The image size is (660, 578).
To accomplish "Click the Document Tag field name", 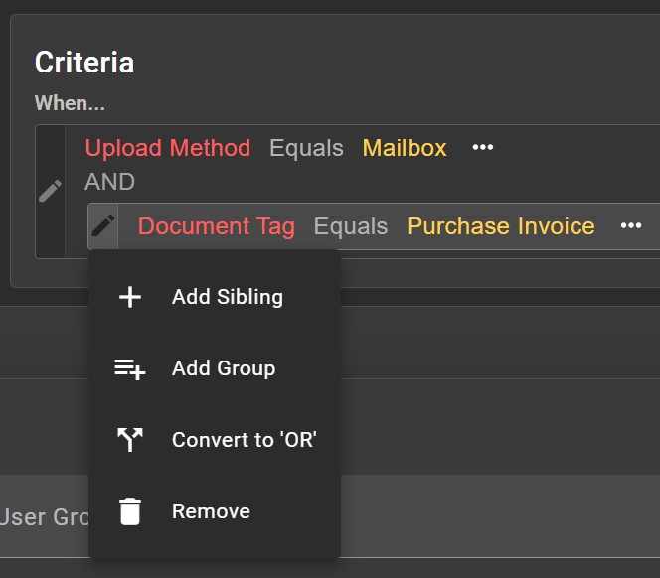I will (217, 226).
